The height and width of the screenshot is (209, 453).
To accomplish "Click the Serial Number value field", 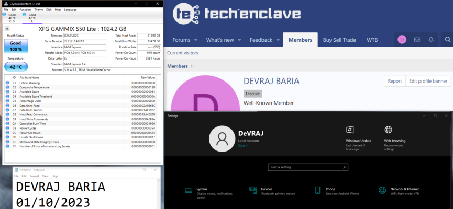I will click(x=85, y=41).
